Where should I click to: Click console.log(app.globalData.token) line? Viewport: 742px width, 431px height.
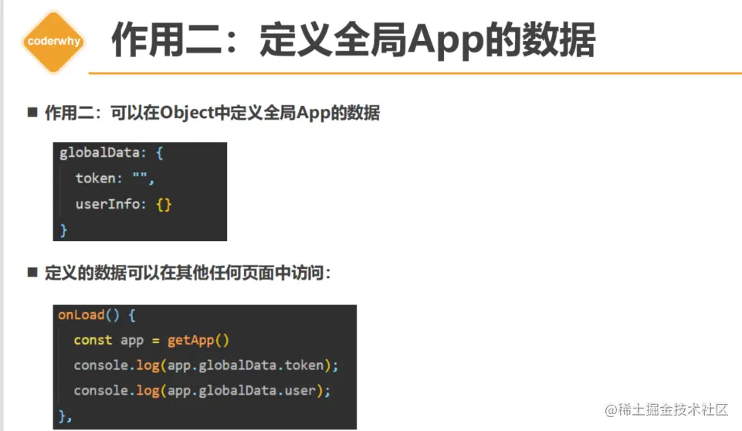tap(206, 365)
